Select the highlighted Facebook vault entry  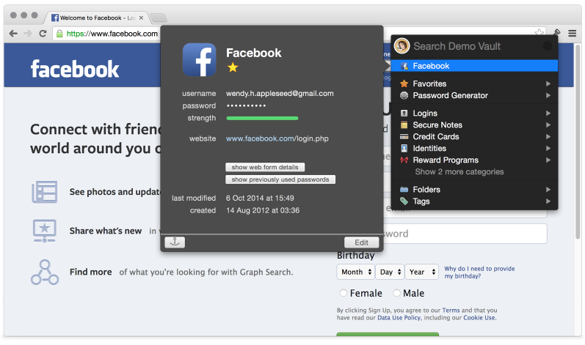coord(474,66)
